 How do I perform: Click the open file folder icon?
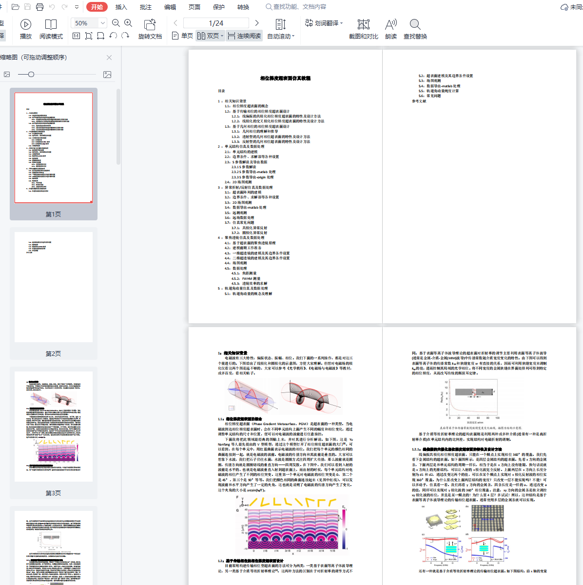coord(16,7)
